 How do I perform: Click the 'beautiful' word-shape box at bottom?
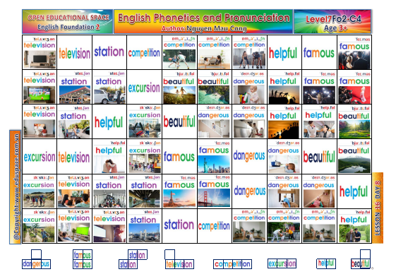pos(361,259)
